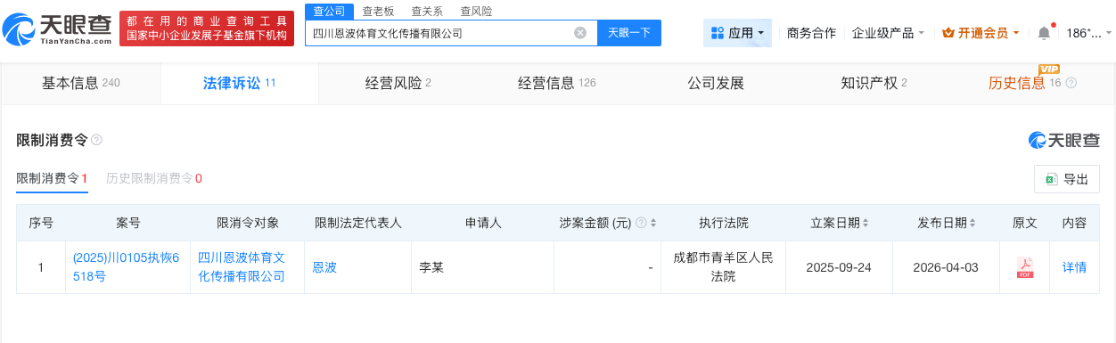Open the 公司发展 tab
The image size is (1116, 343).
click(x=715, y=84)
